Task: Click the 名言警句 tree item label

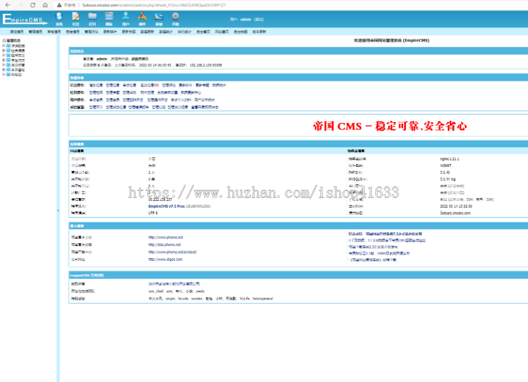Action: pos(18,70)
